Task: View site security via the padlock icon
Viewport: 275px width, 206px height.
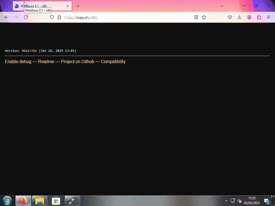Action: coord(59,17)
